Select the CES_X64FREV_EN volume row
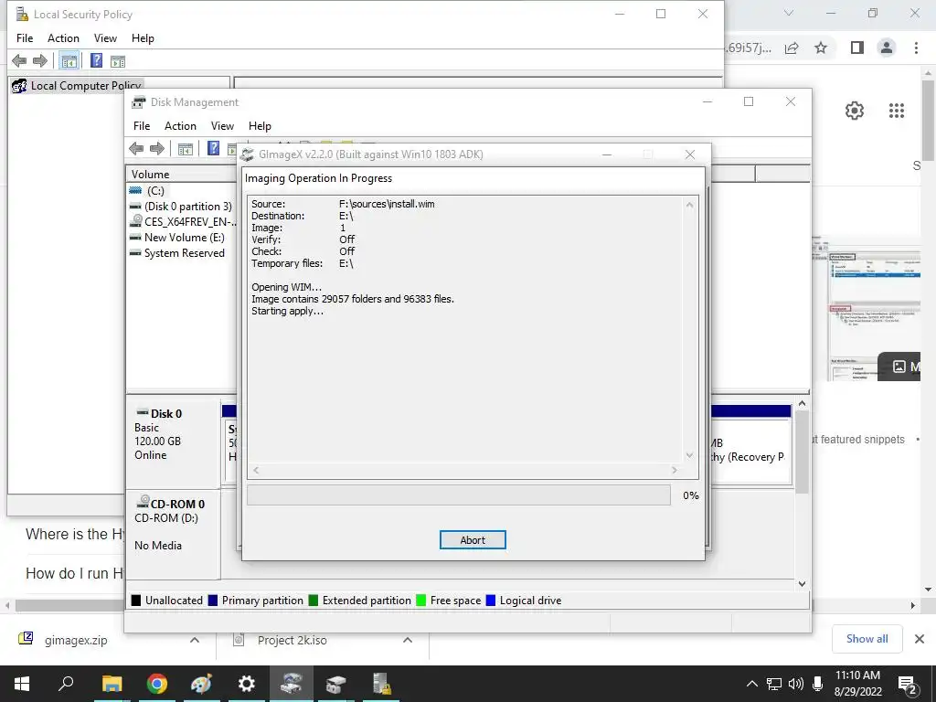 click(182, 221)
